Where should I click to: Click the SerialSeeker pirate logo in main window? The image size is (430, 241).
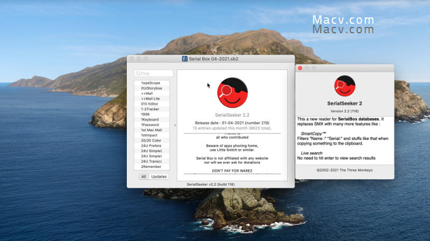(232, 93)
